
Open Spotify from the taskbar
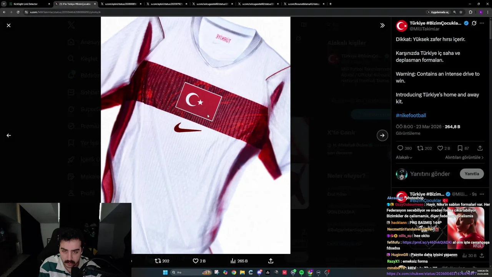[x=301, y=272]
